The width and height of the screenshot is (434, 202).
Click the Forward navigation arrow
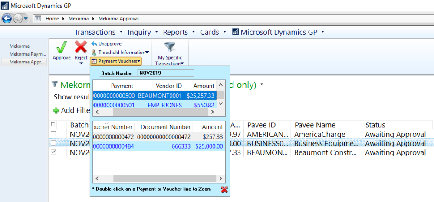coord(17,19)
